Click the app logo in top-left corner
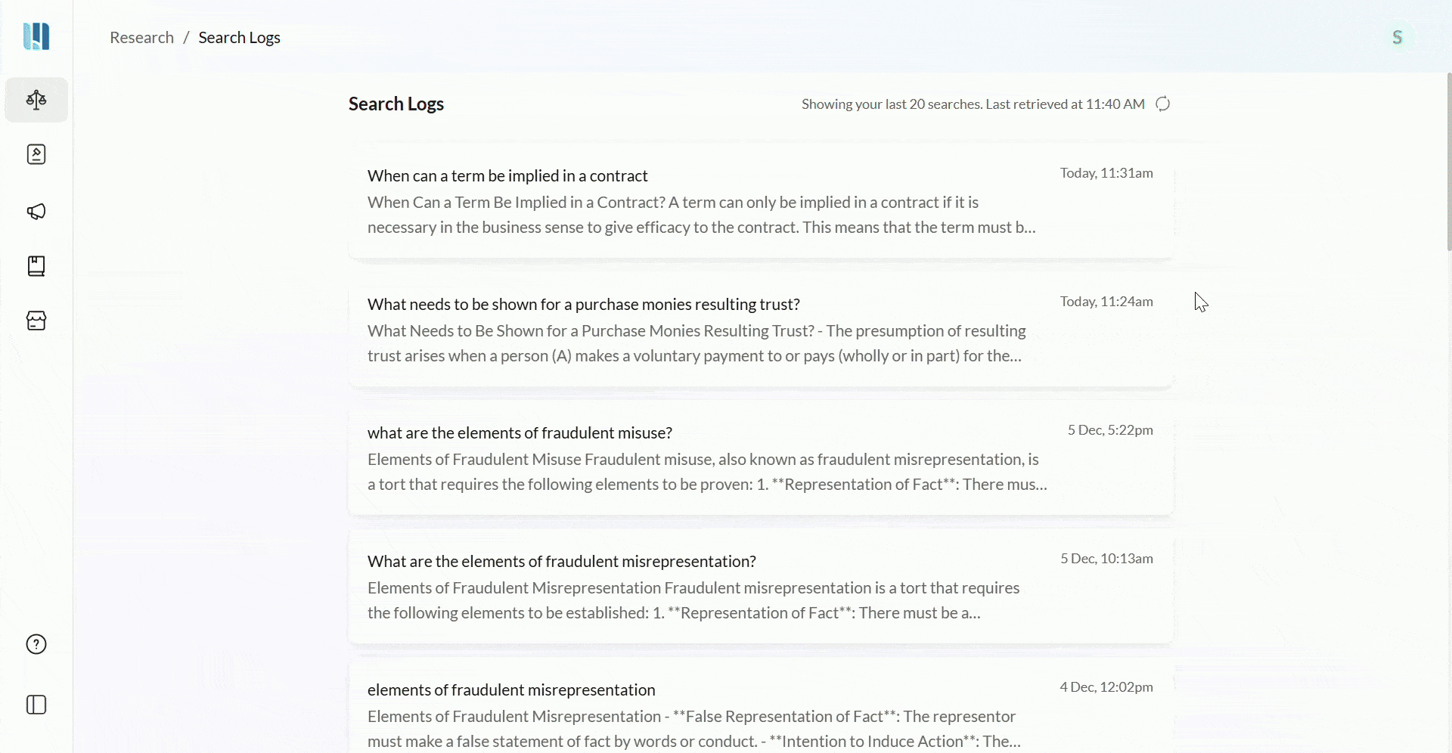 click(x=36, y=36)
